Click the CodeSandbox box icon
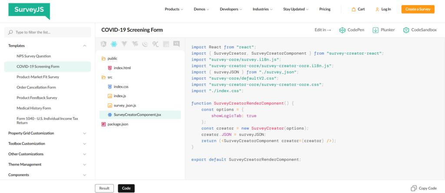This screenshot has width=445, height=193. [x=406, y=30]
